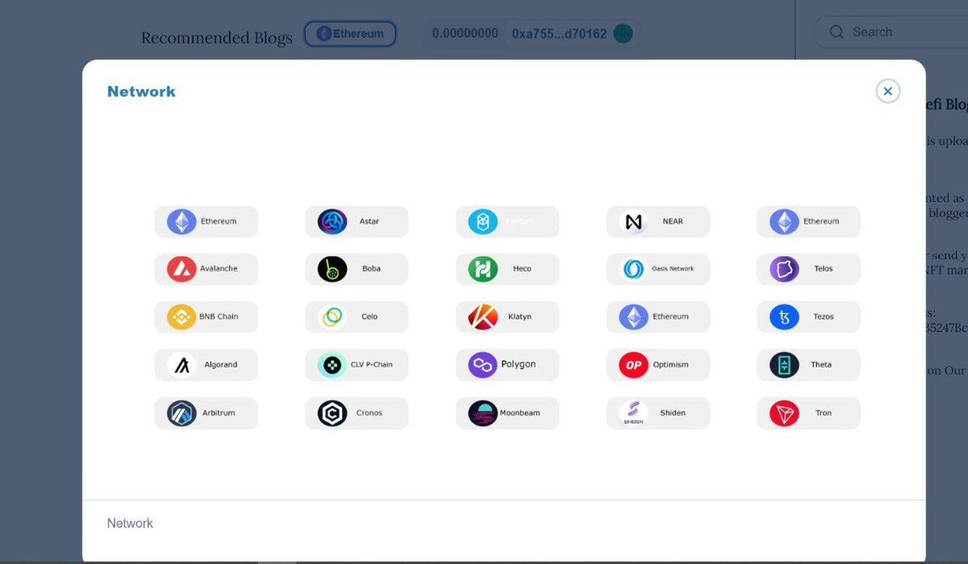Select the Celo network icon

[x=332, y=316]
